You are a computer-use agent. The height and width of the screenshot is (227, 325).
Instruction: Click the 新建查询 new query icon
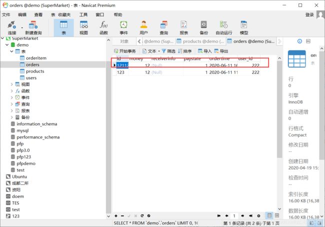click(33, 27)
